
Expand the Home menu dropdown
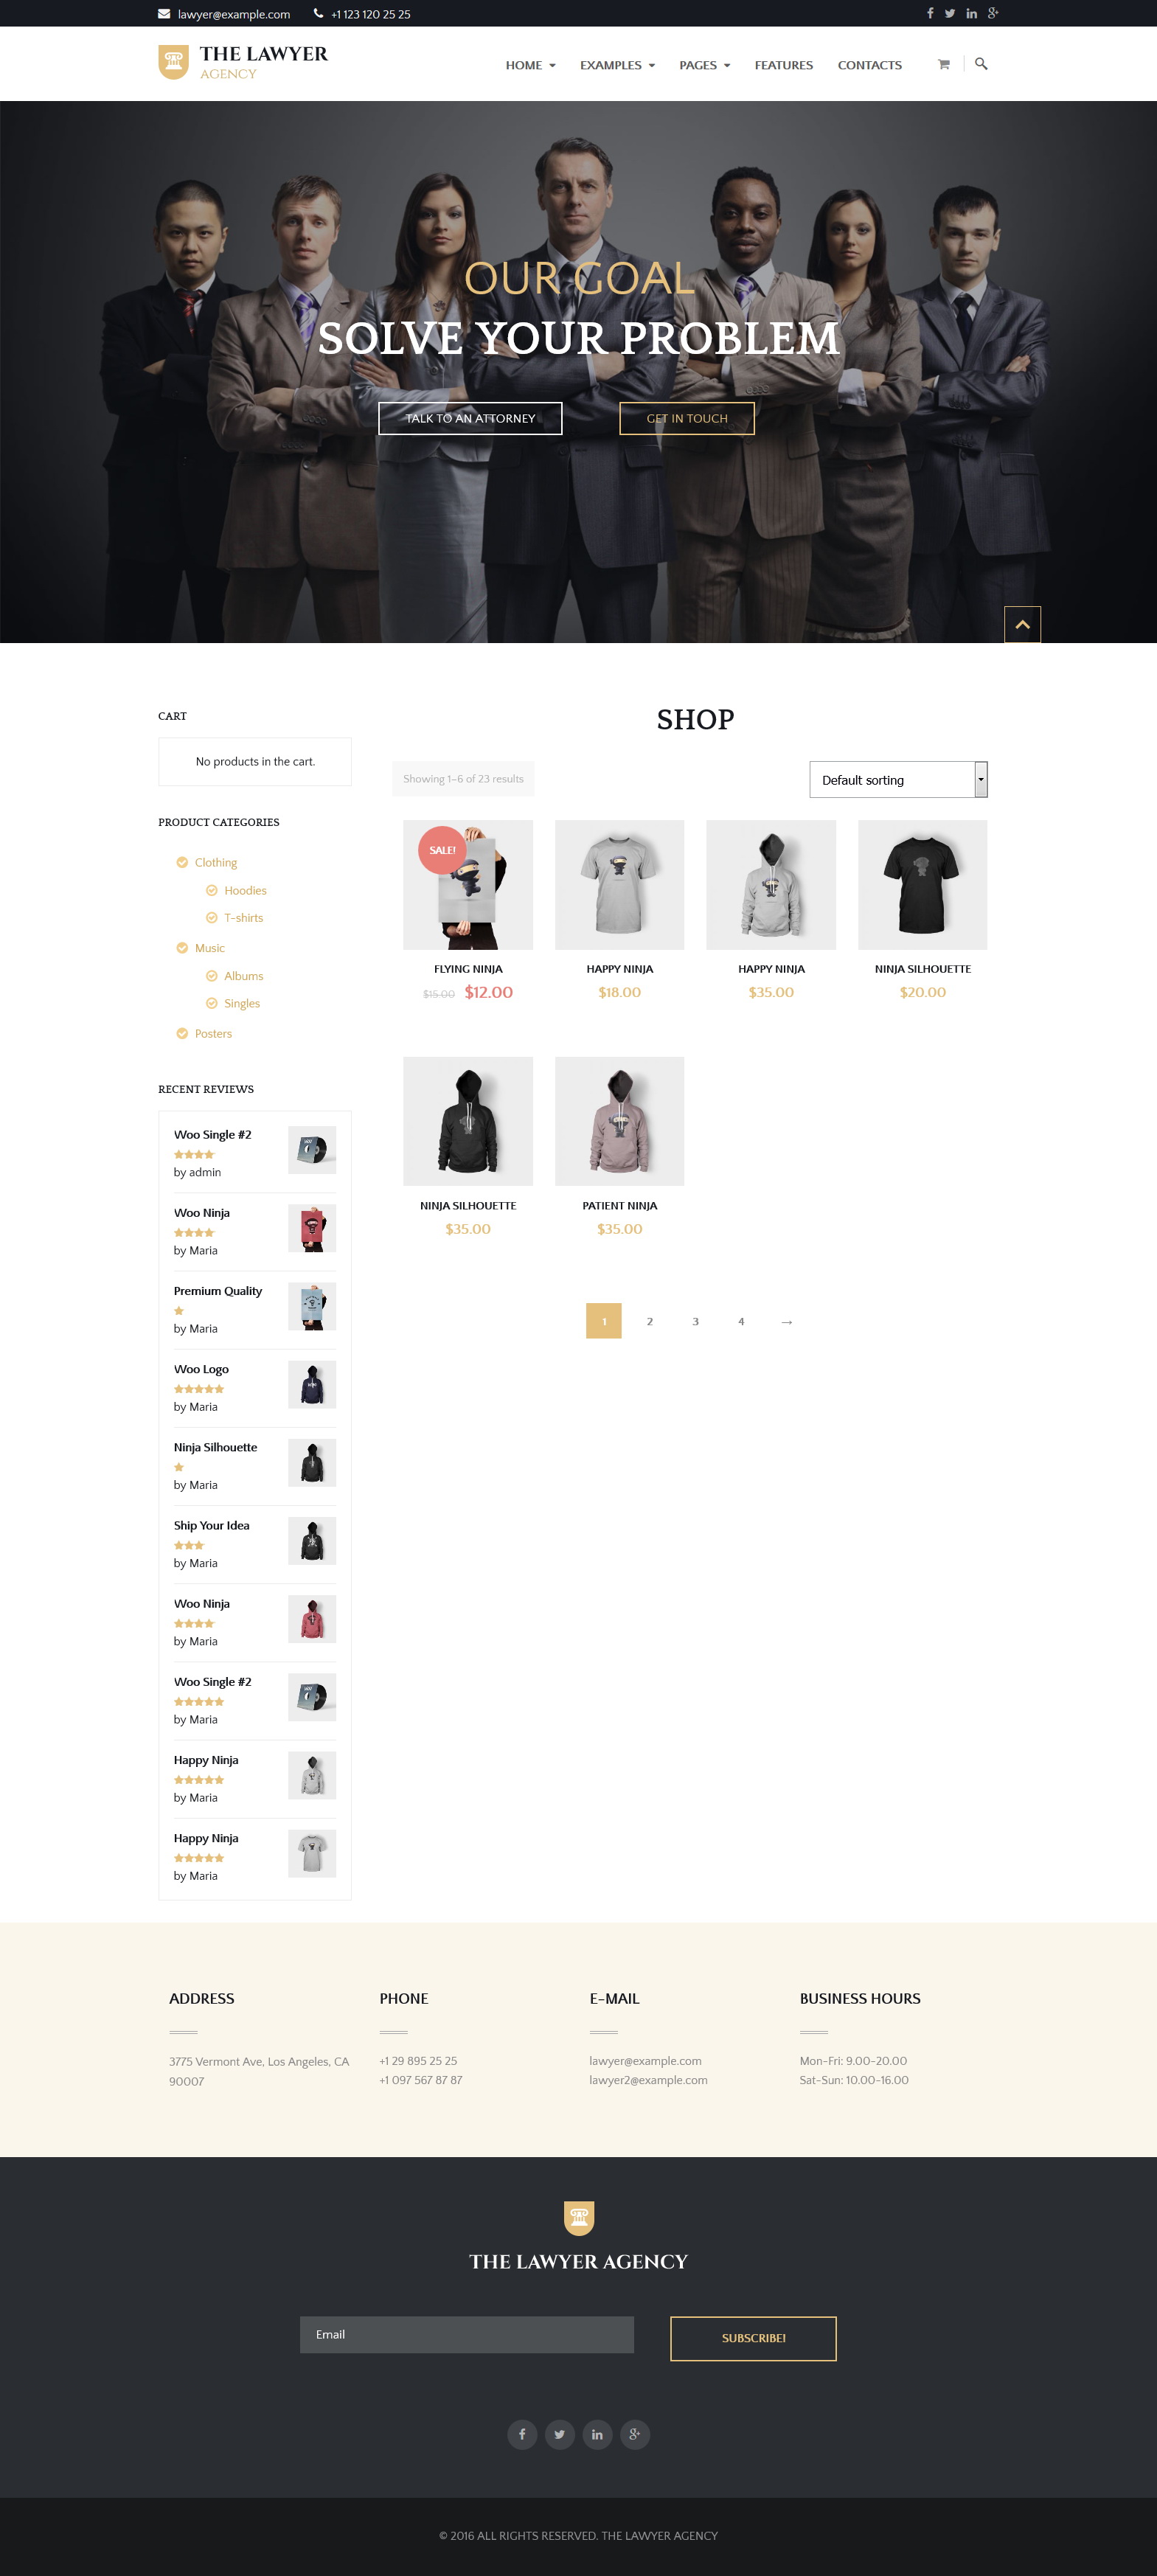point(530,65)
